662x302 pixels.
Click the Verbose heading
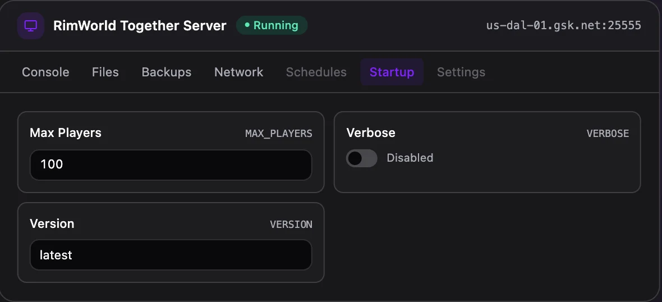[371, 133]
